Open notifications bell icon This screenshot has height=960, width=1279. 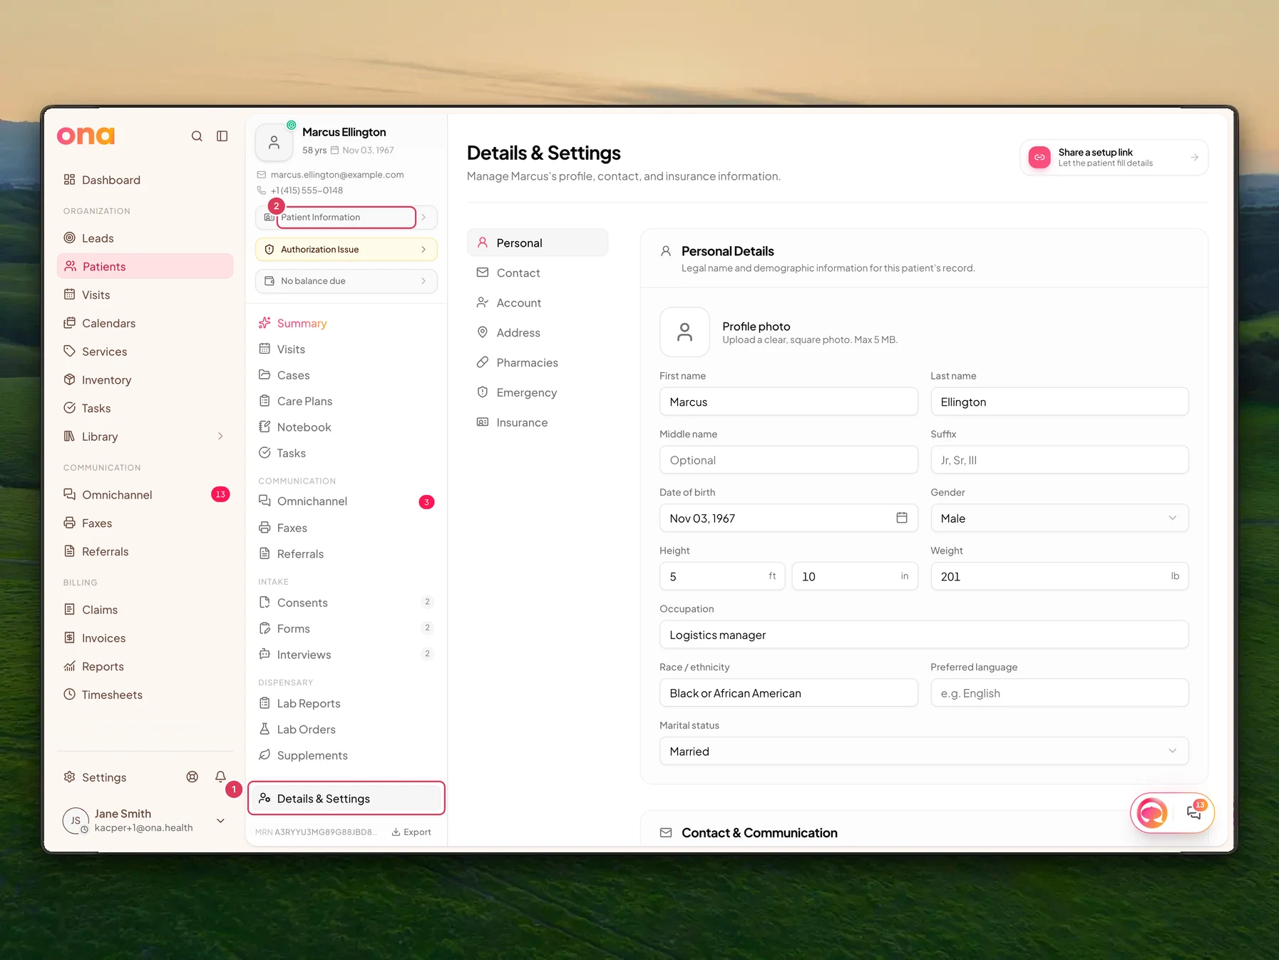(x=220, y=777)
